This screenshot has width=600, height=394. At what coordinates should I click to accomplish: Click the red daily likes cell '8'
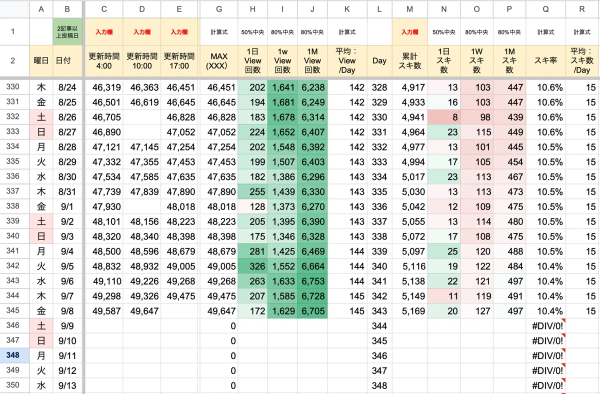(x=444, y=117)
